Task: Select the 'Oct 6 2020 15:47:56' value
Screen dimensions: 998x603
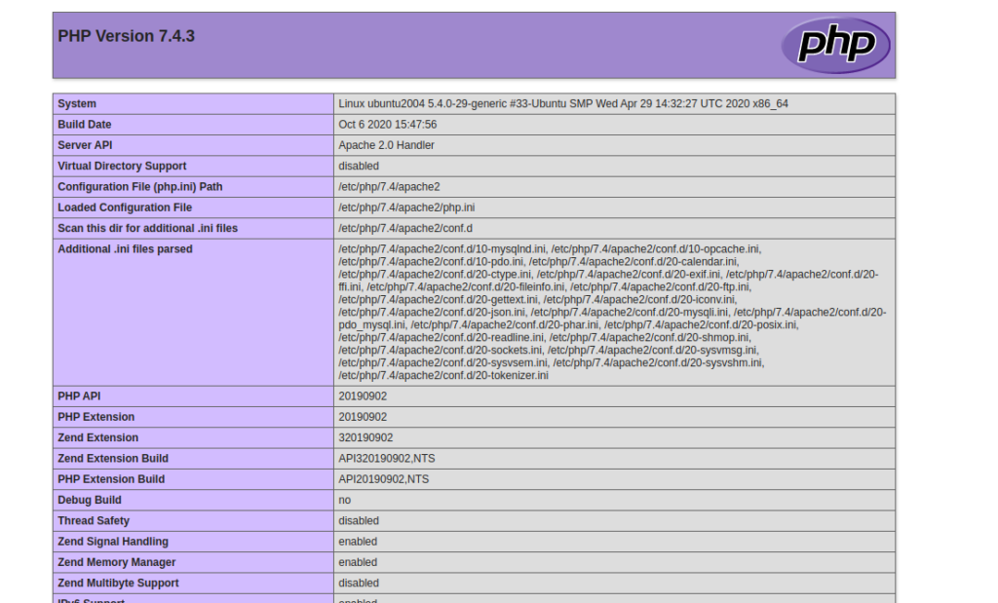Action: click(388, 125)
